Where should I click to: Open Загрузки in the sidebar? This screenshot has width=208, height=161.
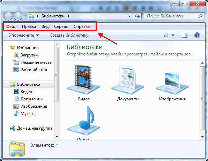(x=29, y=55)
